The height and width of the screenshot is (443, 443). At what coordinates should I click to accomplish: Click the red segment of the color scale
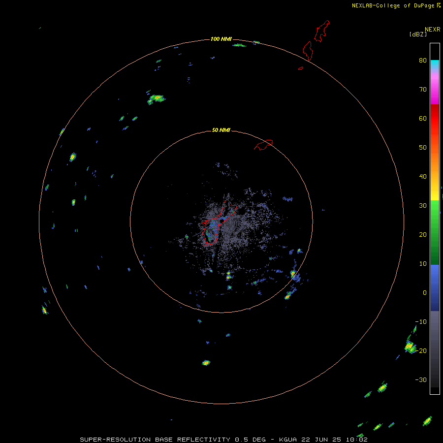[435, 119]
